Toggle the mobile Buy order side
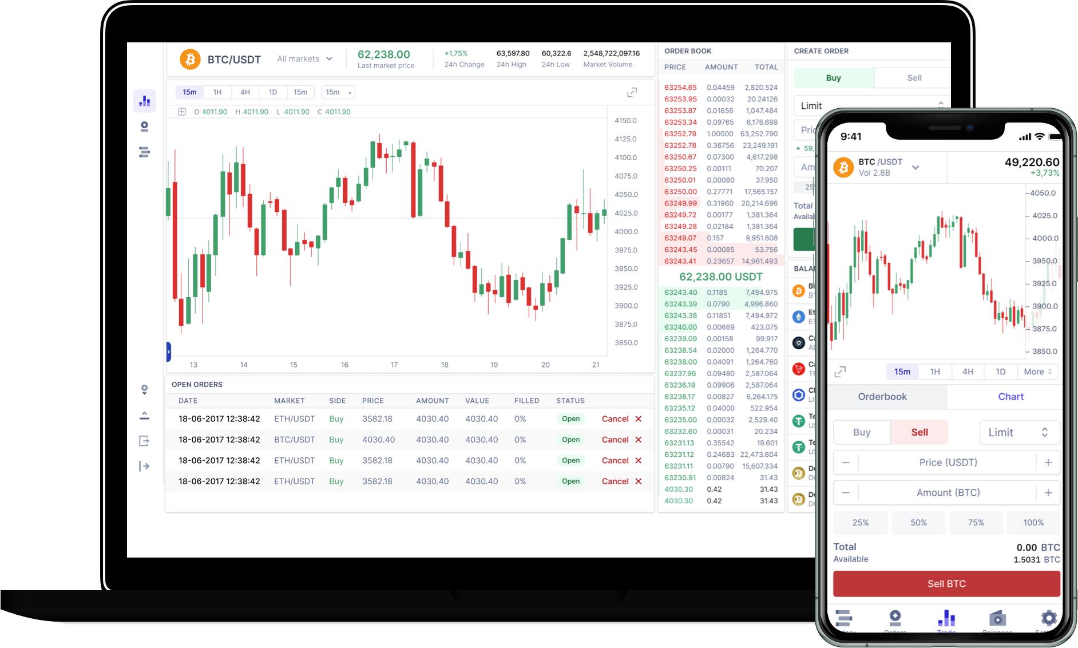The image size is (1078, 648). click(x=862, y=432)
